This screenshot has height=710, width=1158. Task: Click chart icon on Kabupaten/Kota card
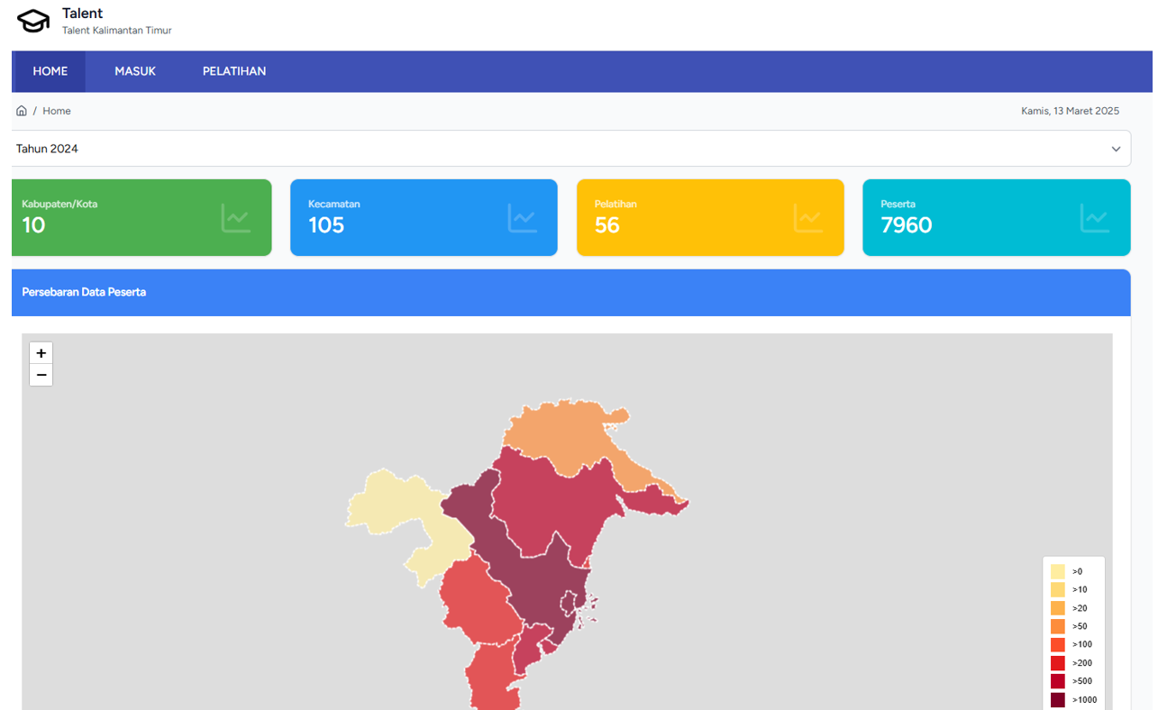coord(236,218)
